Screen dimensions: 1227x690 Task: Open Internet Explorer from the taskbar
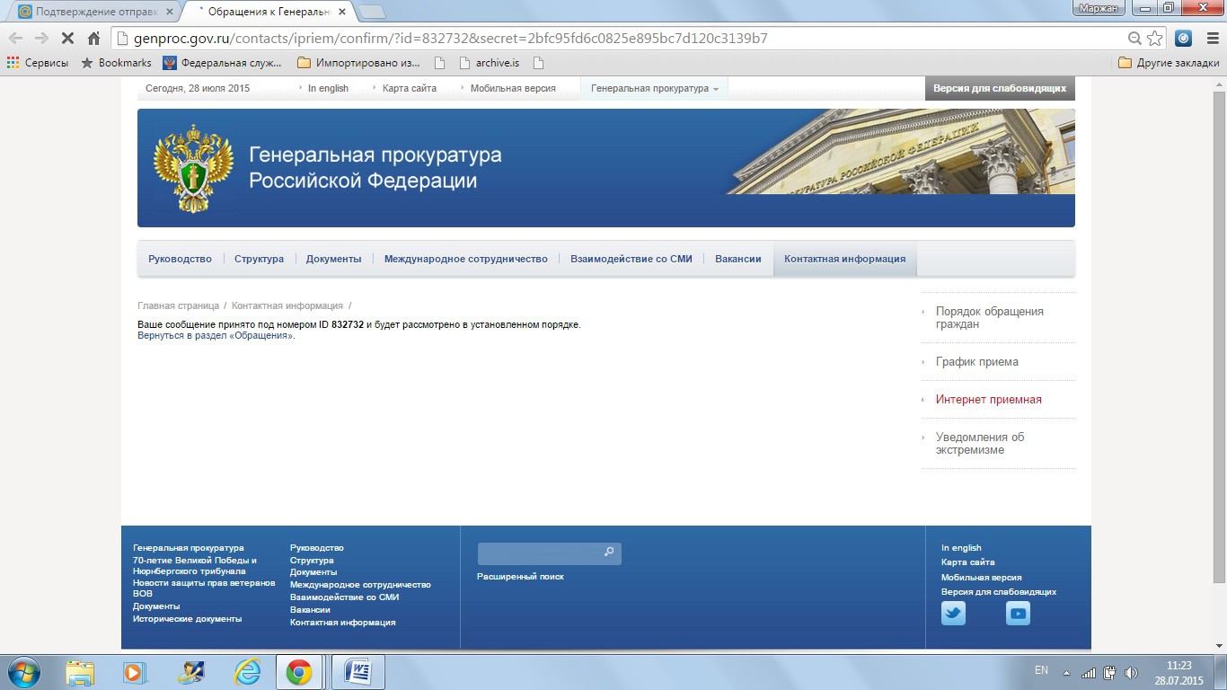coord(247,672)
